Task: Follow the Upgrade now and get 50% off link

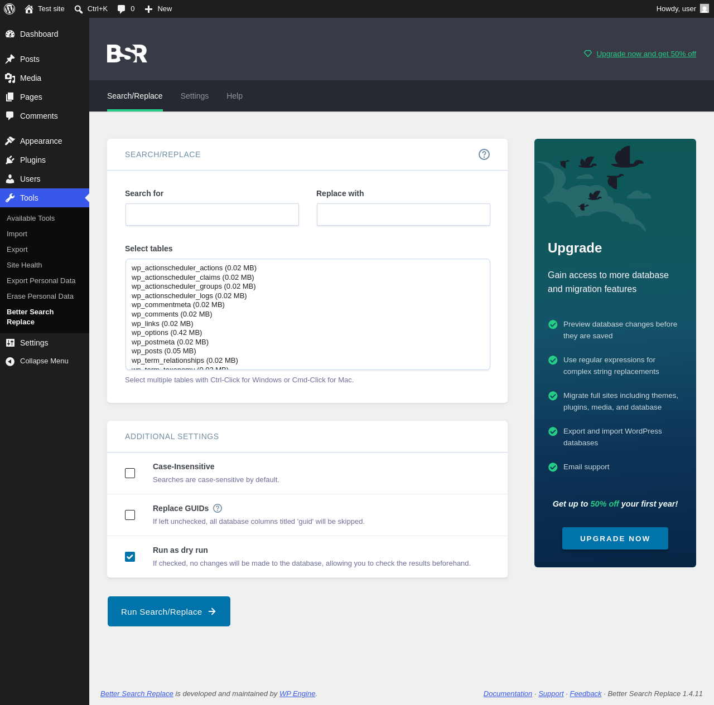Action: [646, 54]
